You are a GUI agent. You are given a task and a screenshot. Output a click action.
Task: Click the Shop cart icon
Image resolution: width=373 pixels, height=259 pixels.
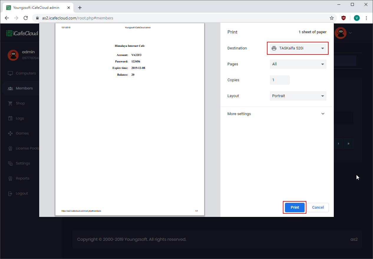(10, 103)
